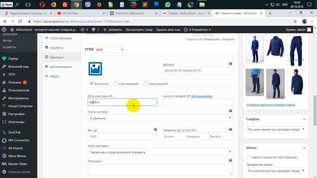
Task: Click the page vertical scrollbar
Action: click(x=315, y=110)
